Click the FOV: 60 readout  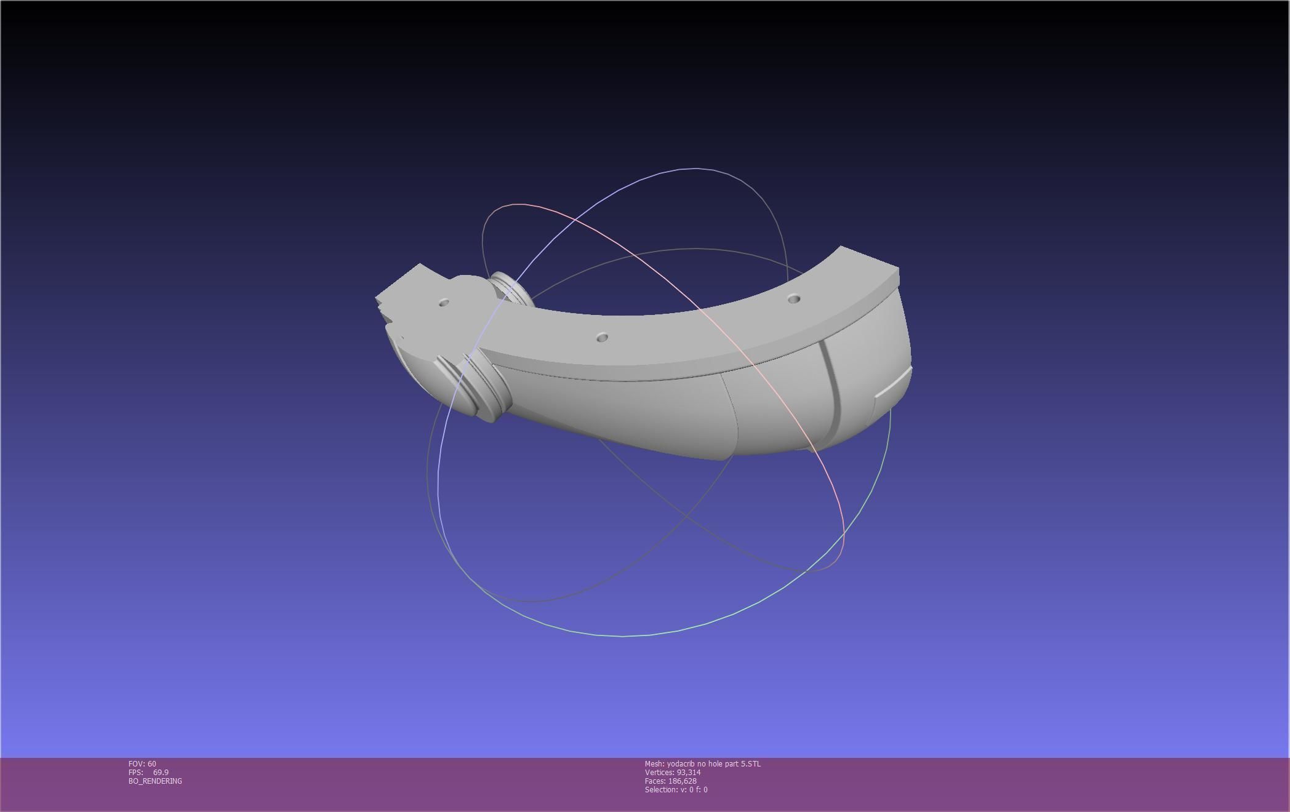pyautogui.click(x=142, y=763)
